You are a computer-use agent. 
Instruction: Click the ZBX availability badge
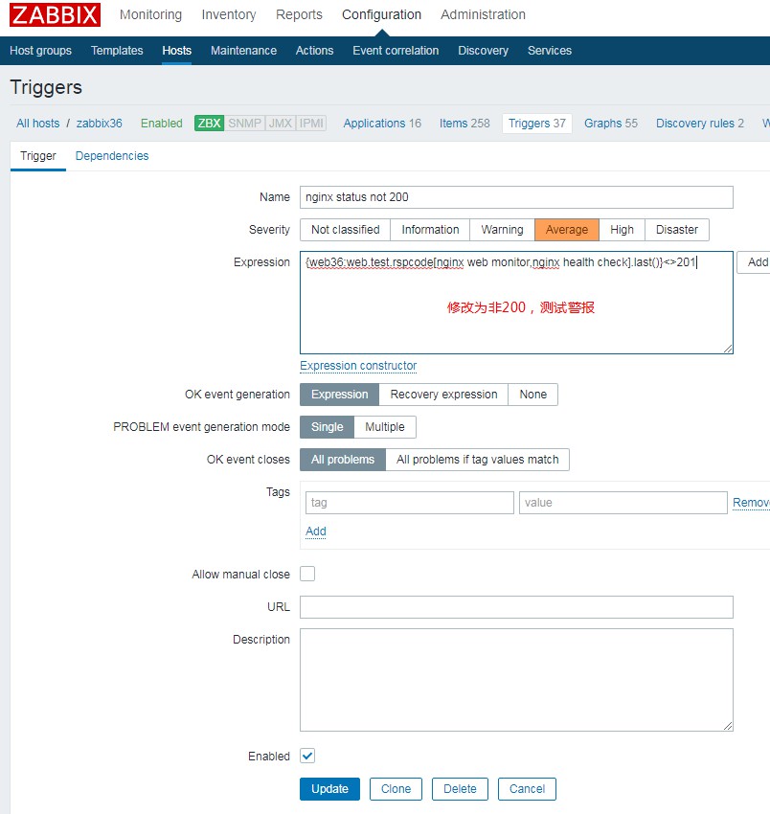[209, 124]
